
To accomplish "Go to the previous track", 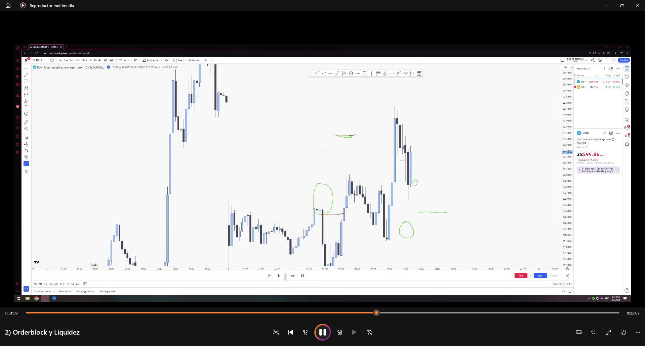I will click(x=291, y=332).
